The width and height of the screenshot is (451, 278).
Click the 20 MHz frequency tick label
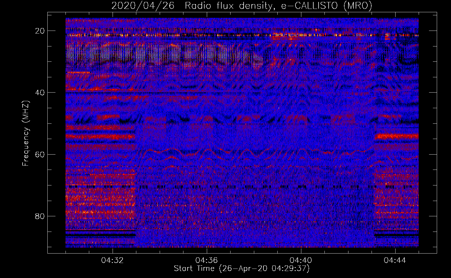click(40, 31)
